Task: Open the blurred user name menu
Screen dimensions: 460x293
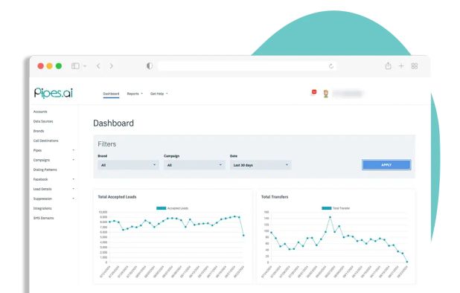Action: tap(348, 94)
